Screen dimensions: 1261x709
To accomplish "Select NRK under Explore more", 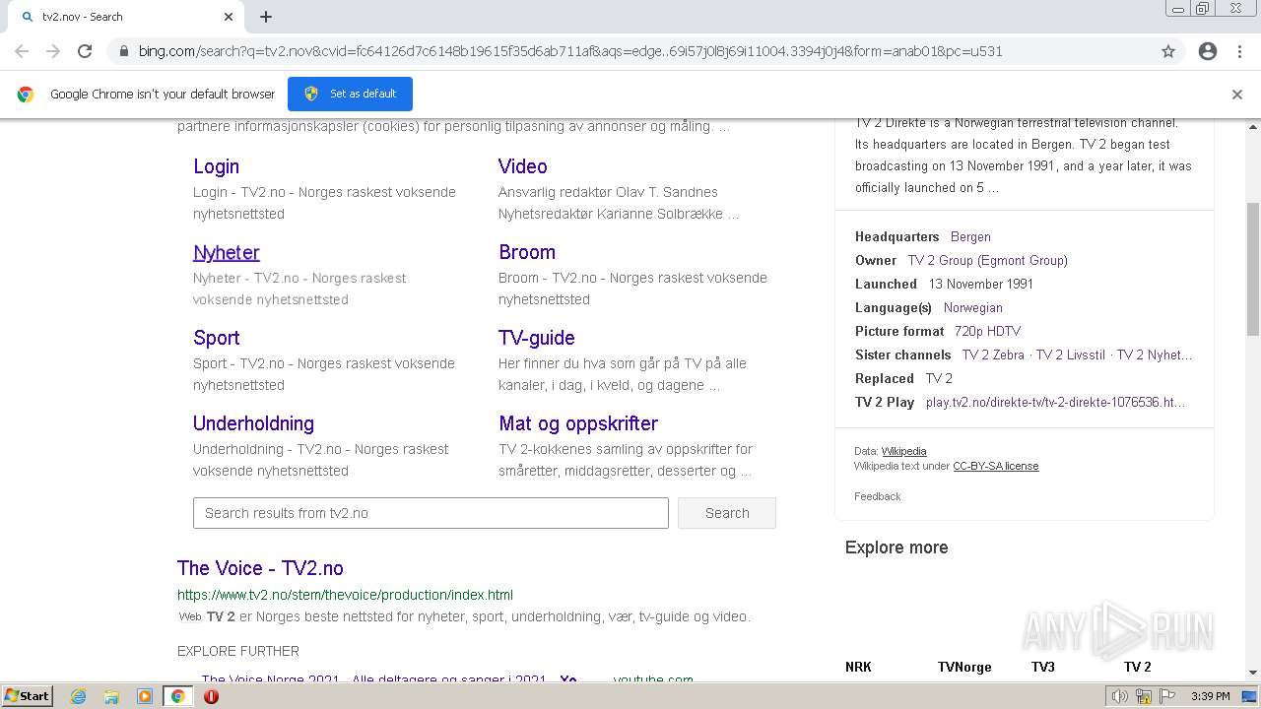I will (x=858, y=667).
